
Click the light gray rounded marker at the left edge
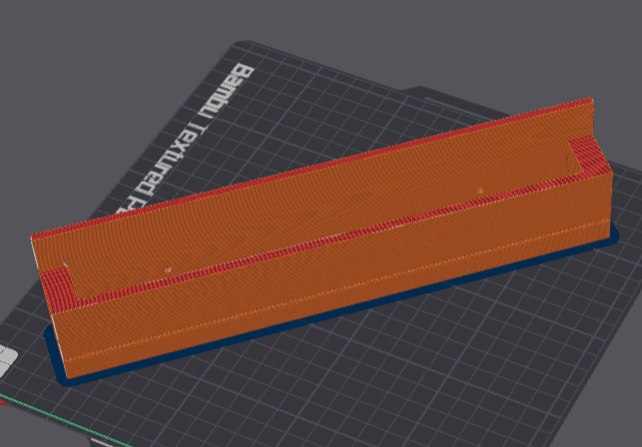[6, 361]
